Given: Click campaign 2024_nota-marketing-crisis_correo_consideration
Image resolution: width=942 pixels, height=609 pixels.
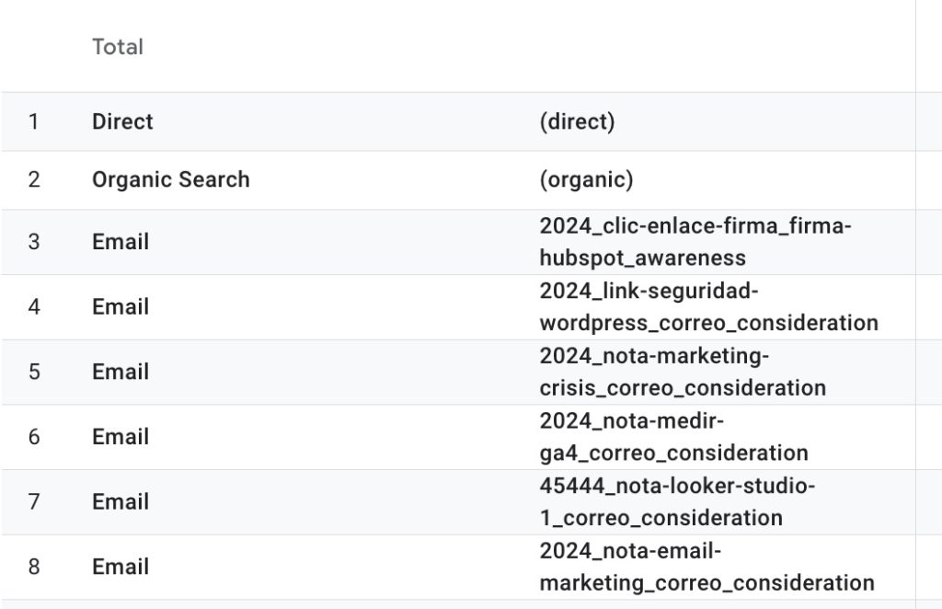Looking at the screenshot, I should pyautogui.click(x=683, y=372).
